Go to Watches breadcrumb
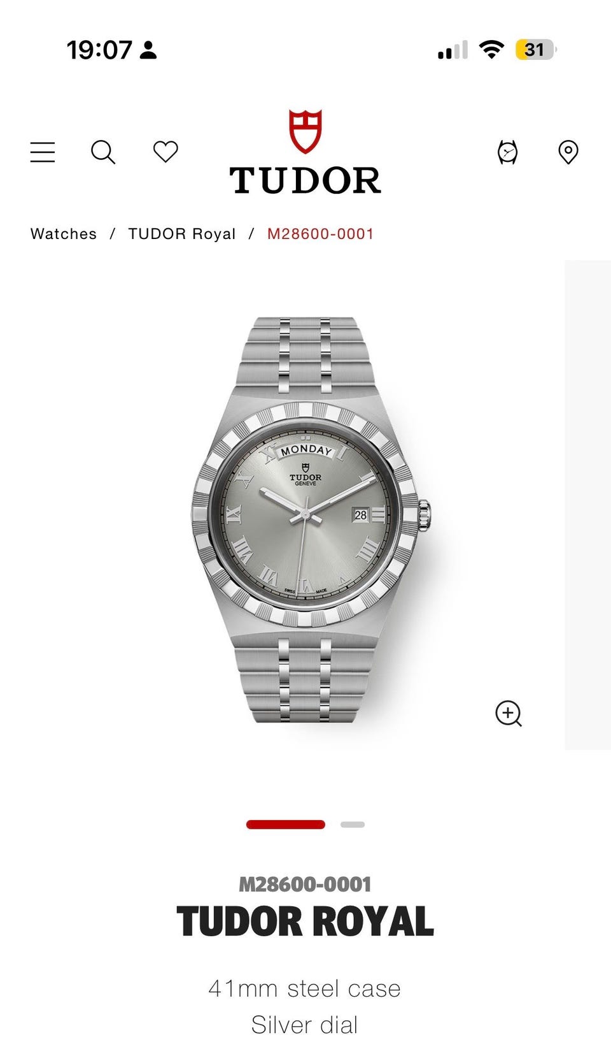 point(64,234)
